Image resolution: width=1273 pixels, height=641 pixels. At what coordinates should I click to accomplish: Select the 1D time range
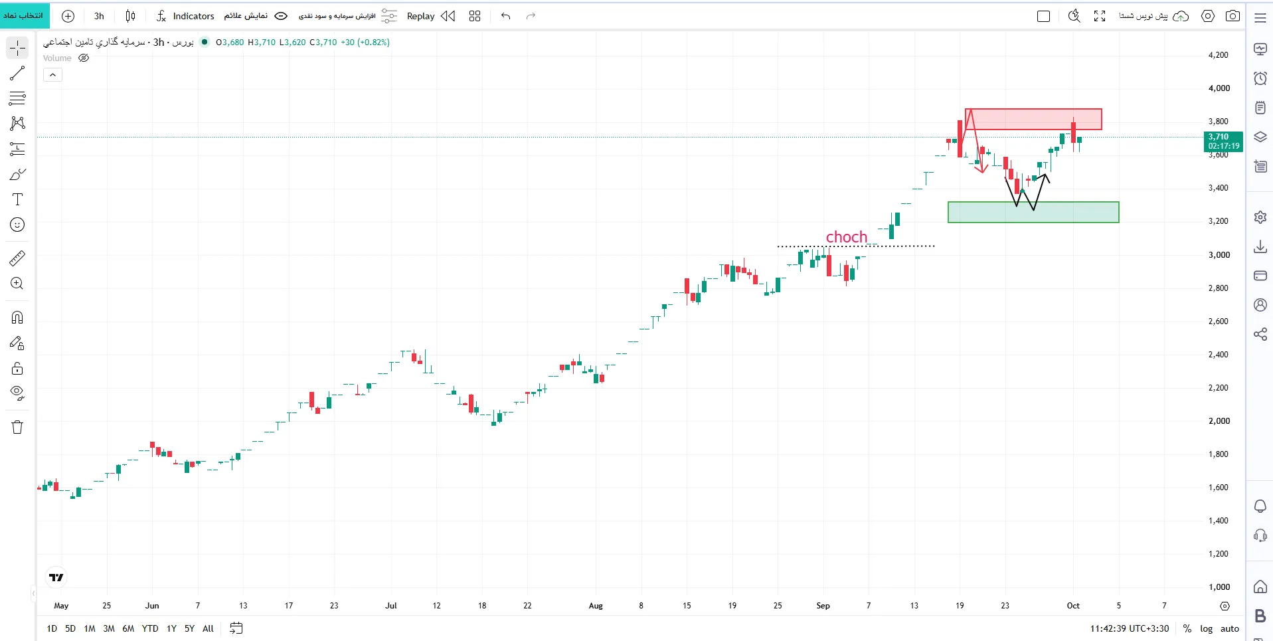pos(52,628)
